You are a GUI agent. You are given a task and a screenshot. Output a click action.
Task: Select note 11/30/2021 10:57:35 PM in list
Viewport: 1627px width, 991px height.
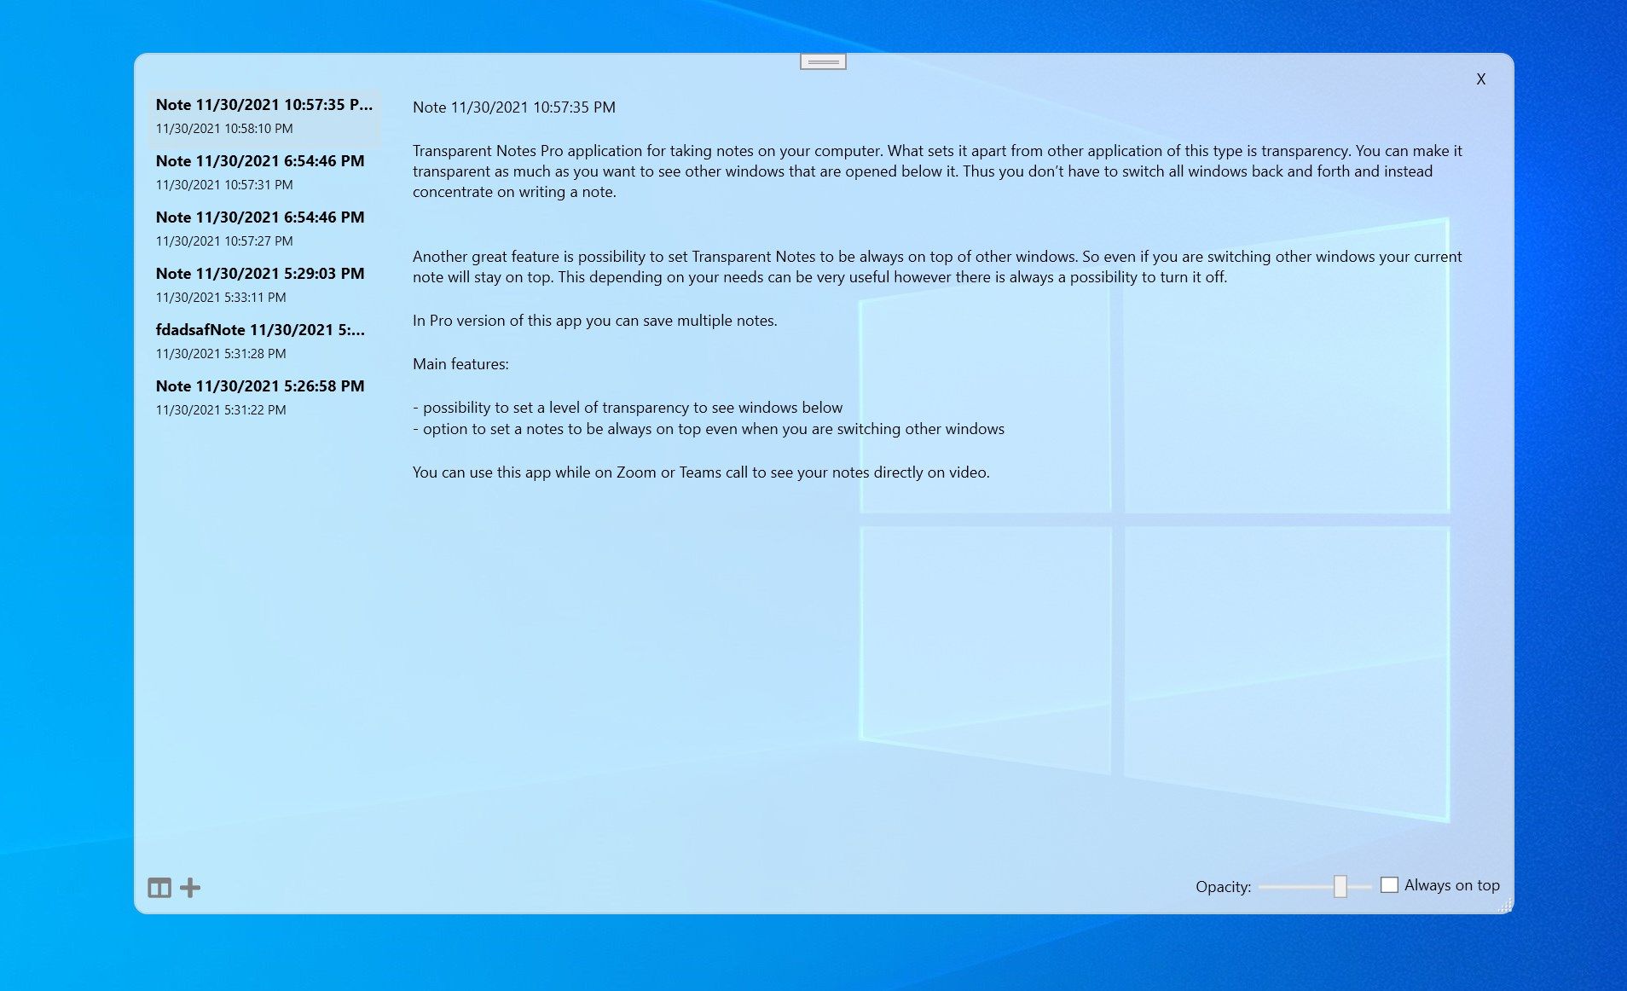pyautogui.click(x=263, y=116)
